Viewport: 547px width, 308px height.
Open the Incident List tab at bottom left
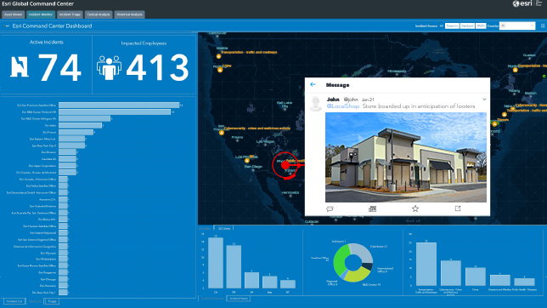click(14, 301)
